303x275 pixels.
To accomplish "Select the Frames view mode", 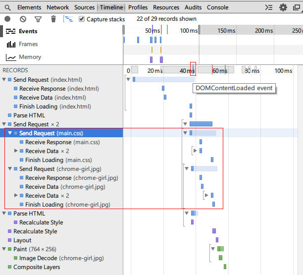I will (28, 44).
